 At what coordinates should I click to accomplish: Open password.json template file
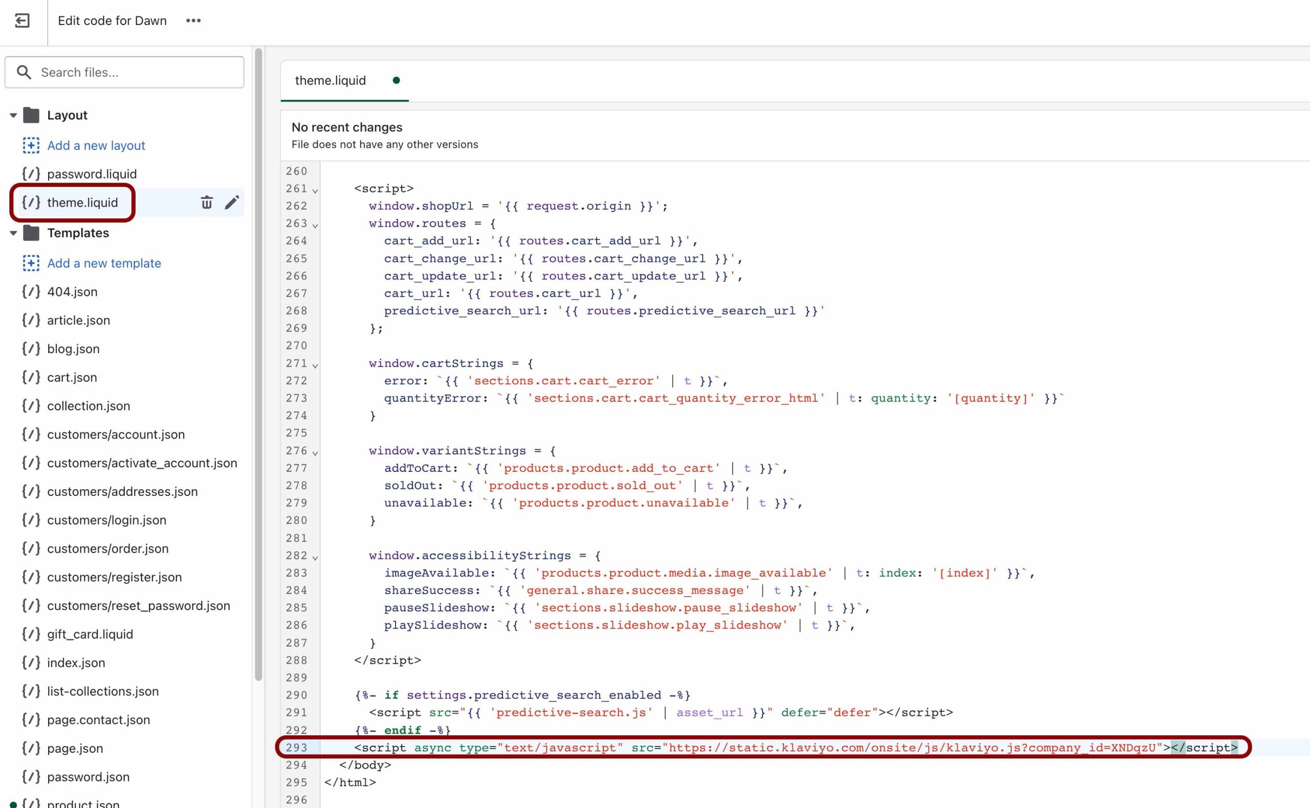click(x=89, y=777)
